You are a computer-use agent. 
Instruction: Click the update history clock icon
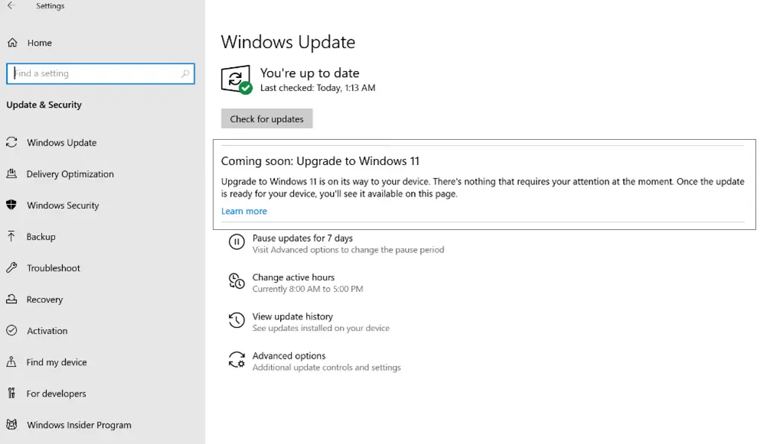pos(237,320)
